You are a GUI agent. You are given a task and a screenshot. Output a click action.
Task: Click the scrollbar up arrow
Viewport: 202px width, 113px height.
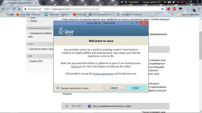pyautogui.click(x=200, y=19)
